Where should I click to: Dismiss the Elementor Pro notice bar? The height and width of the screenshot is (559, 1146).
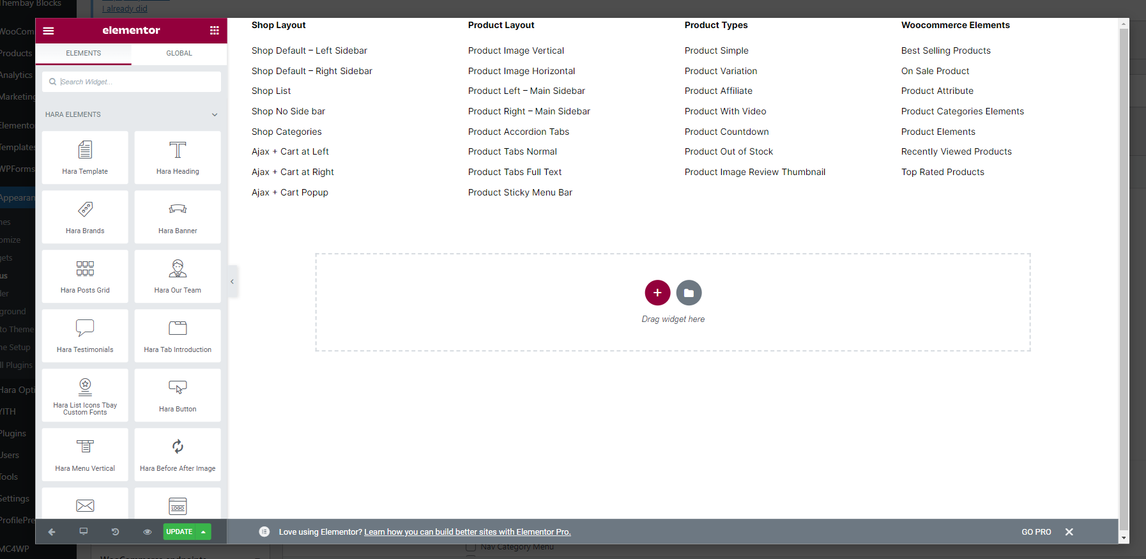tap(1069, 532)
